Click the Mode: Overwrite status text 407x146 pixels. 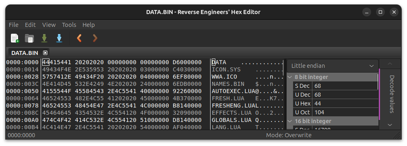pos(289,135)
